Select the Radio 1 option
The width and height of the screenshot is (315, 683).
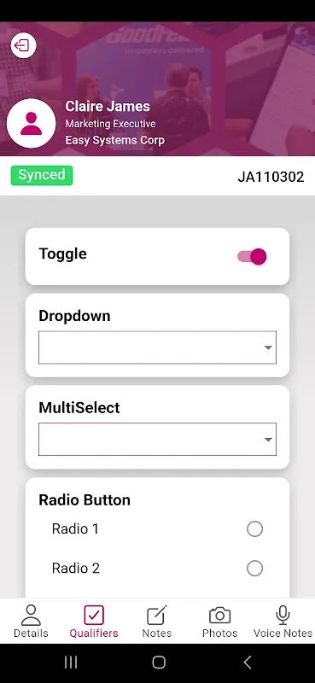tap(254, 529)
